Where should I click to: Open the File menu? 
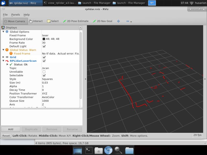coord(5,15)
